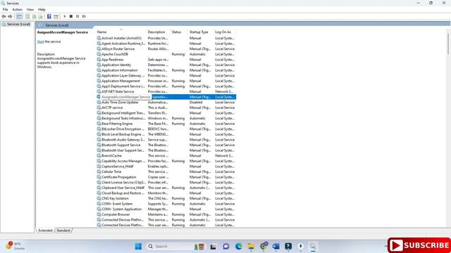Image resolution: width=451 pixels, height=253 pixels.
Task: Click the gear icon beside Cellular Time
Action: tap(99, 171)
